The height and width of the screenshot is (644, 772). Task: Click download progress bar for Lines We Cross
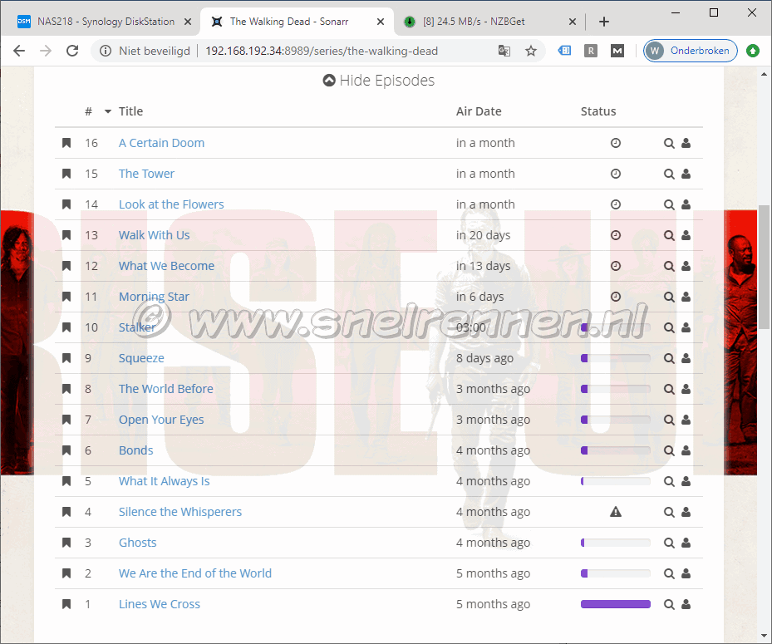point(616,604)
